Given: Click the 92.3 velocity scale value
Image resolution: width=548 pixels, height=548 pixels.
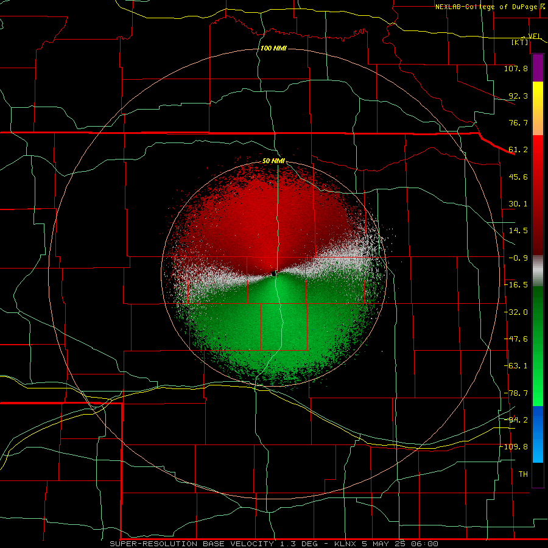Looking at the screenshot, I should (518, 96).
